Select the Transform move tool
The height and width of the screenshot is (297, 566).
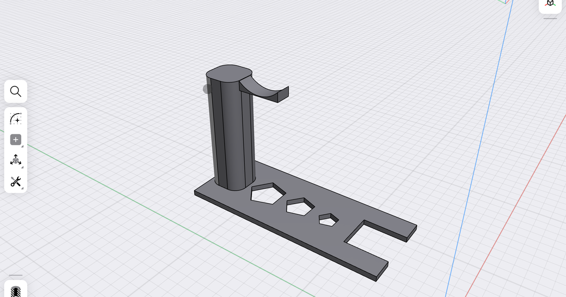pos(16,160)
